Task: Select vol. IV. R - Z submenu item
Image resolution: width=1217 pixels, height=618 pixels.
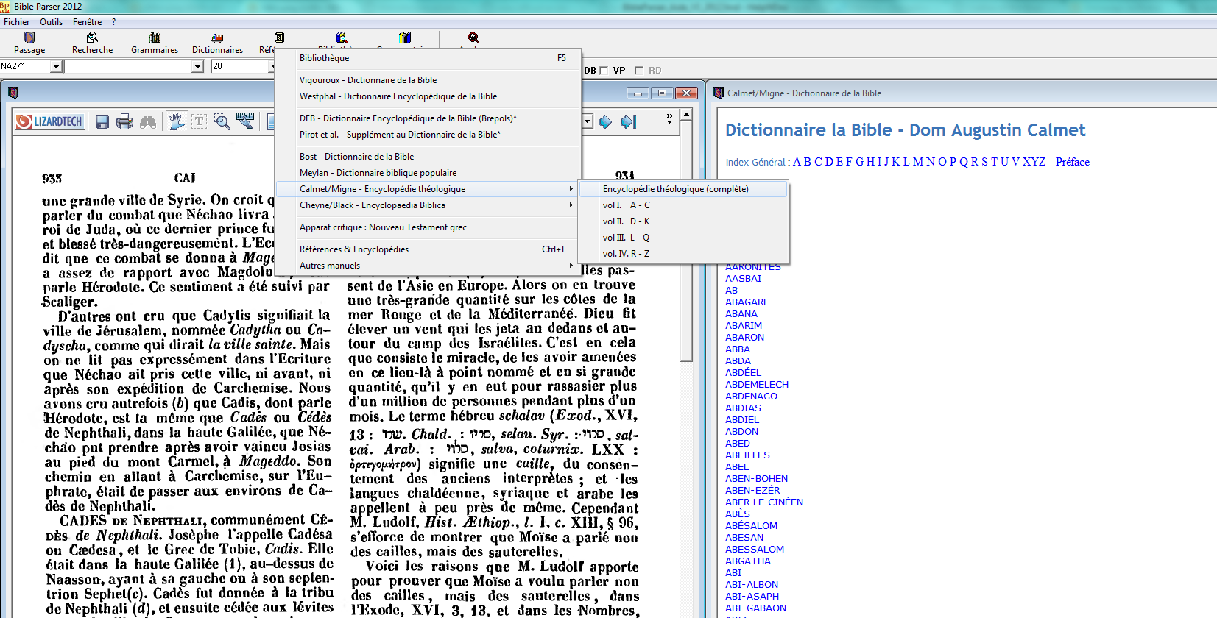Action: [x=683, y=254]
